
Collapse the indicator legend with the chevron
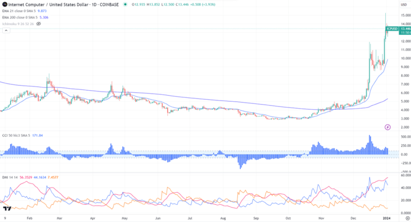(x=6, y=31)
